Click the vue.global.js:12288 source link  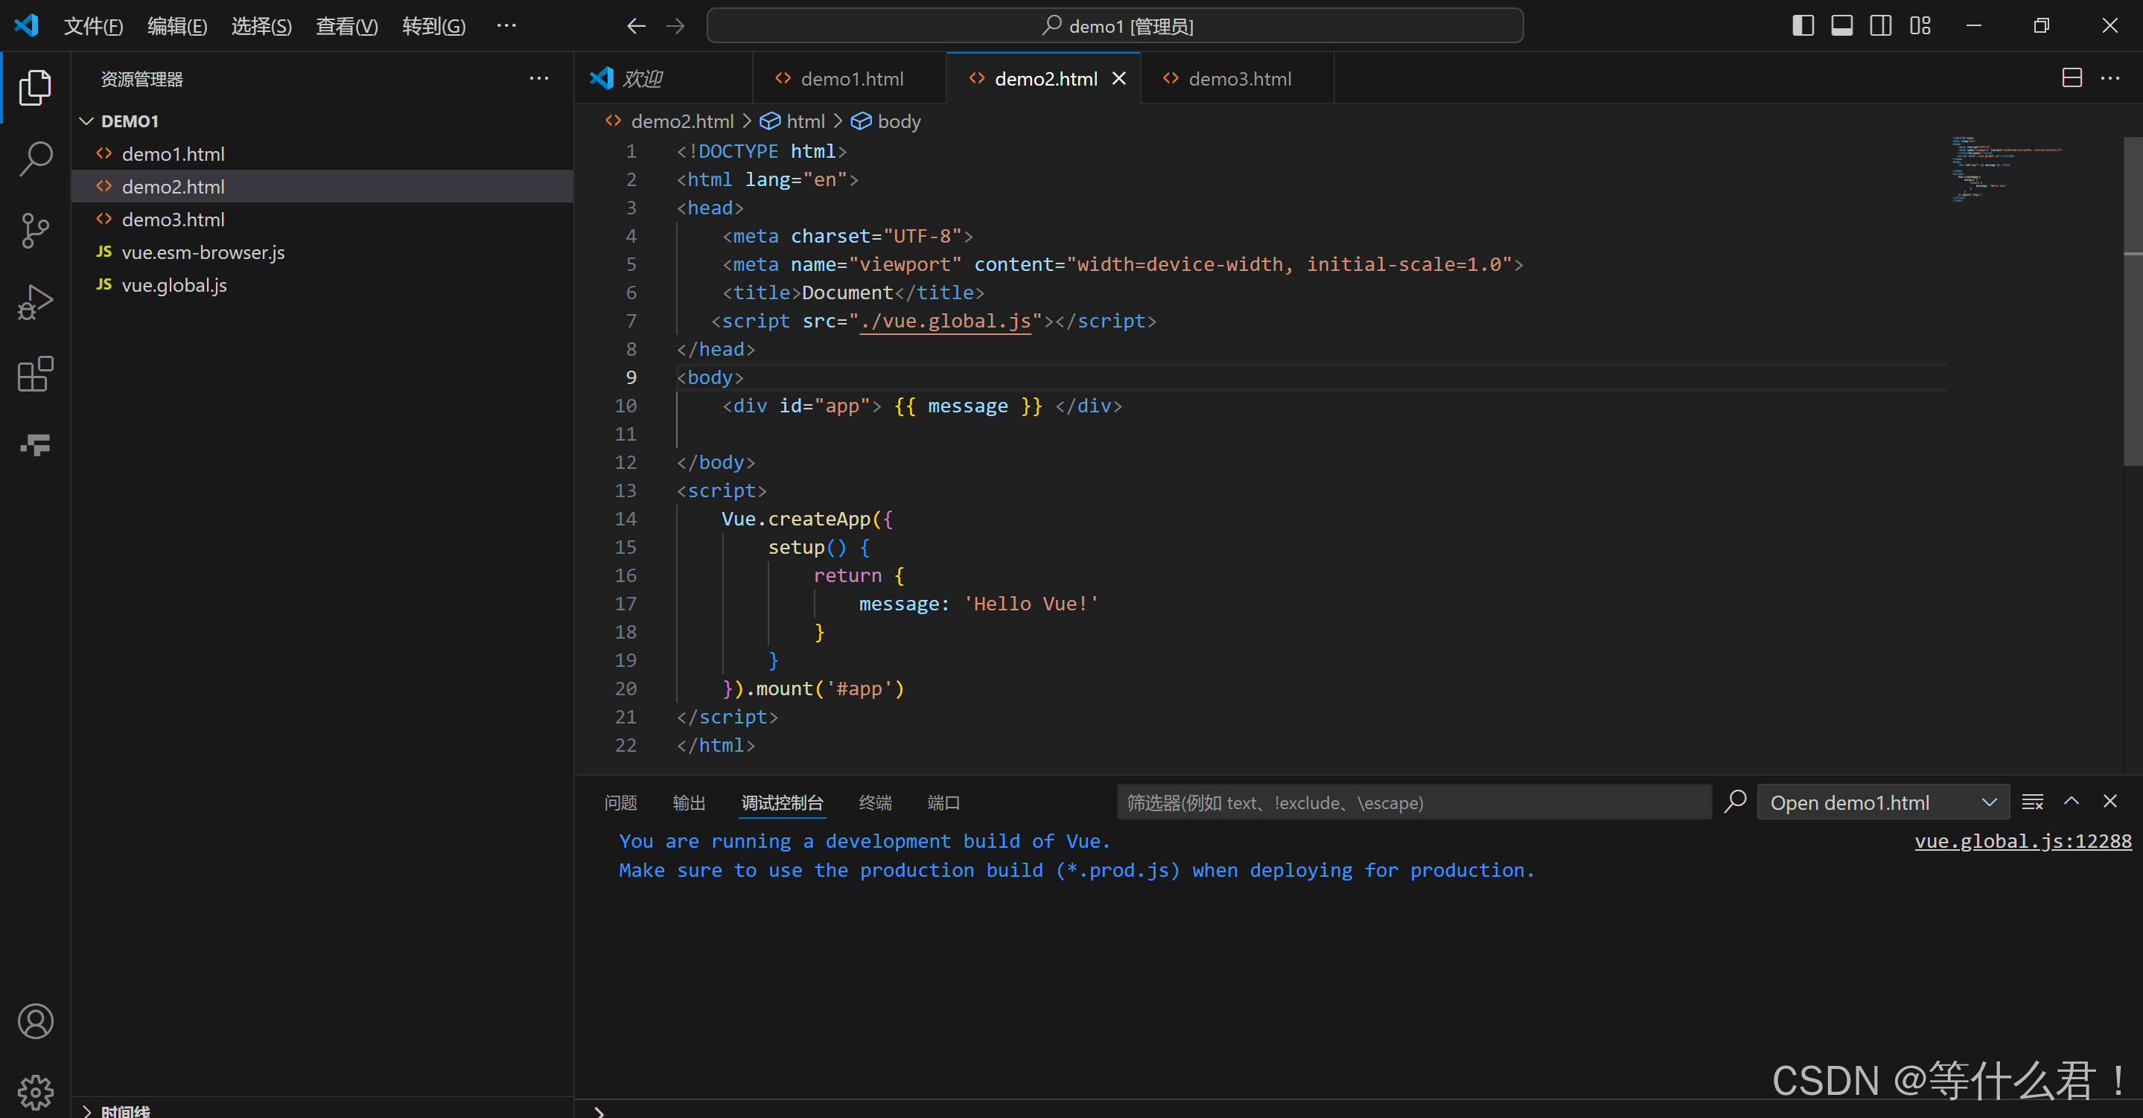(2022, 841)
